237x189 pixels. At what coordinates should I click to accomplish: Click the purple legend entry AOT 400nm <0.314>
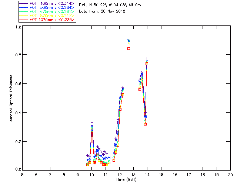pos(47,3)
